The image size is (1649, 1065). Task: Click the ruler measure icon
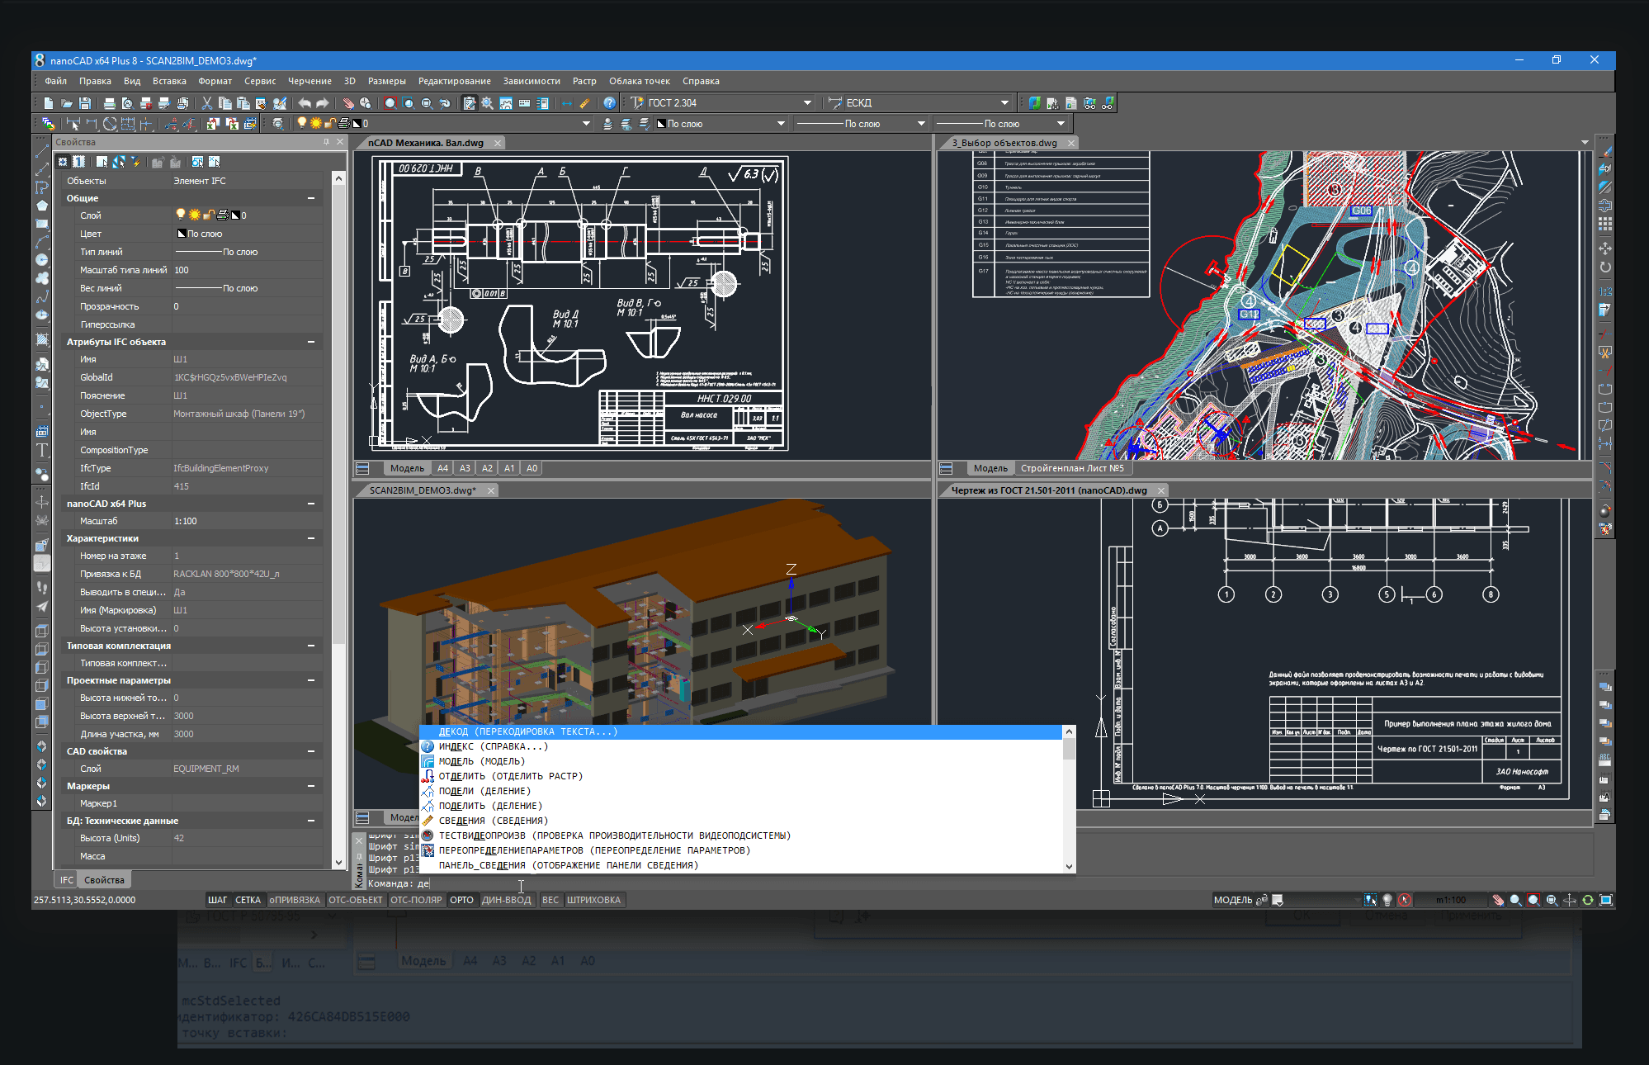click(585, 103)
